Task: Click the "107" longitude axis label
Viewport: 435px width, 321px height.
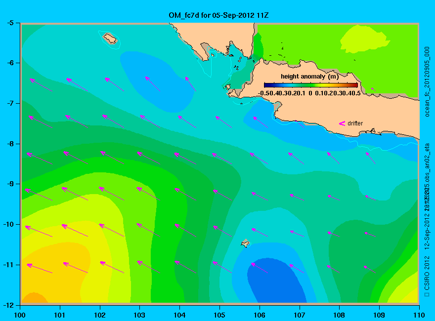Action: click(x=300, y=315)
